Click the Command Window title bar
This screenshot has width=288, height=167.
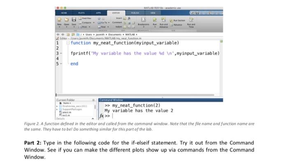(x=161, y=100)
